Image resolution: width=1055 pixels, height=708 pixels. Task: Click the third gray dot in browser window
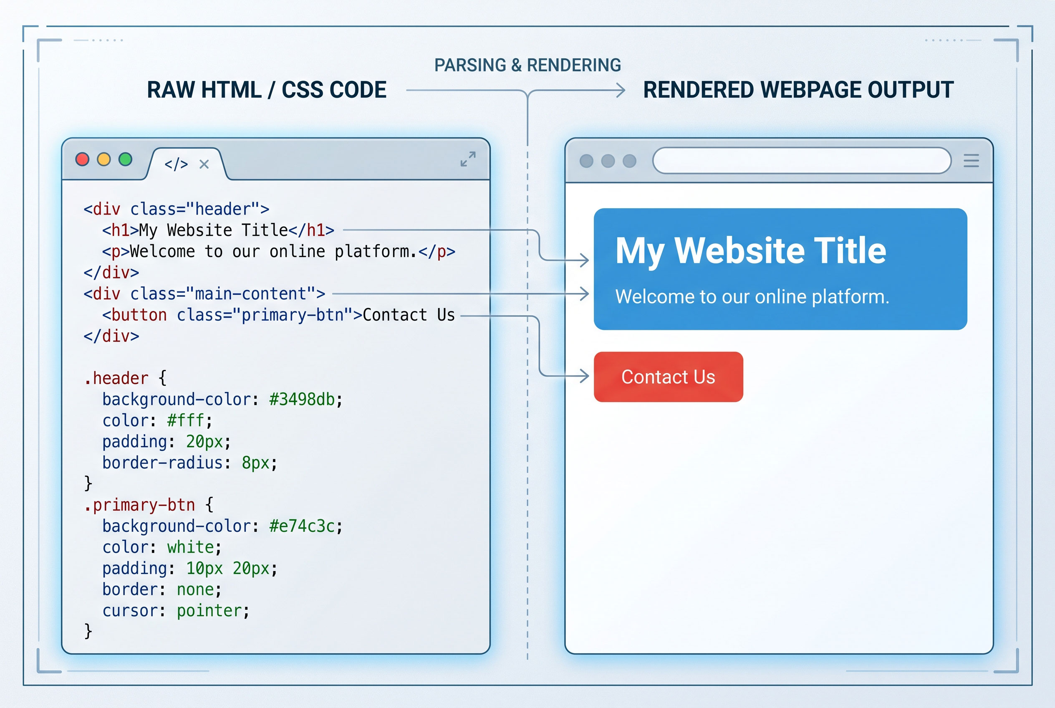coord(629,161)
